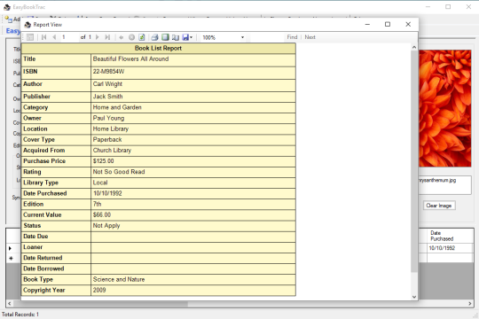Select the current row arrow in the grid

(10, 248)
